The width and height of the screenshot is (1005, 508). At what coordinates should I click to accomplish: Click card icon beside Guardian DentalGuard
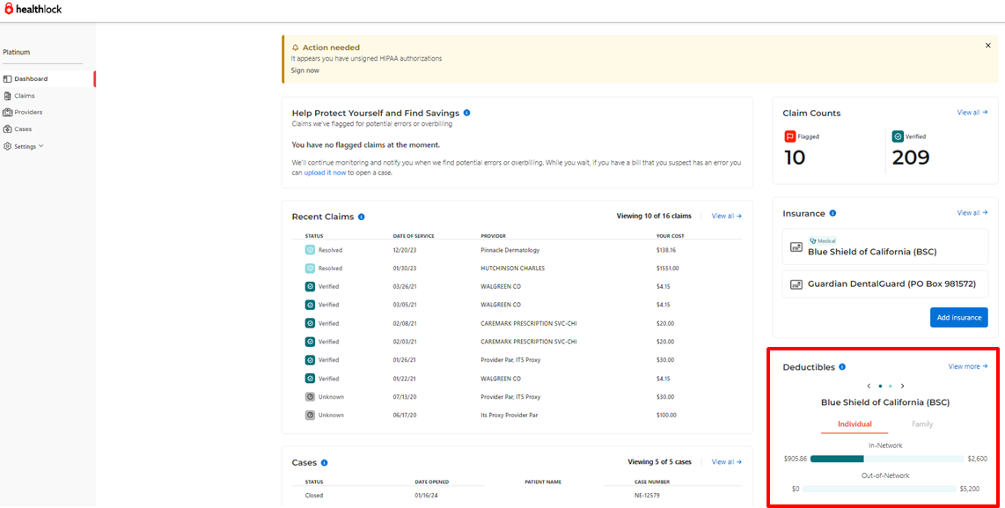pos(796,284)
